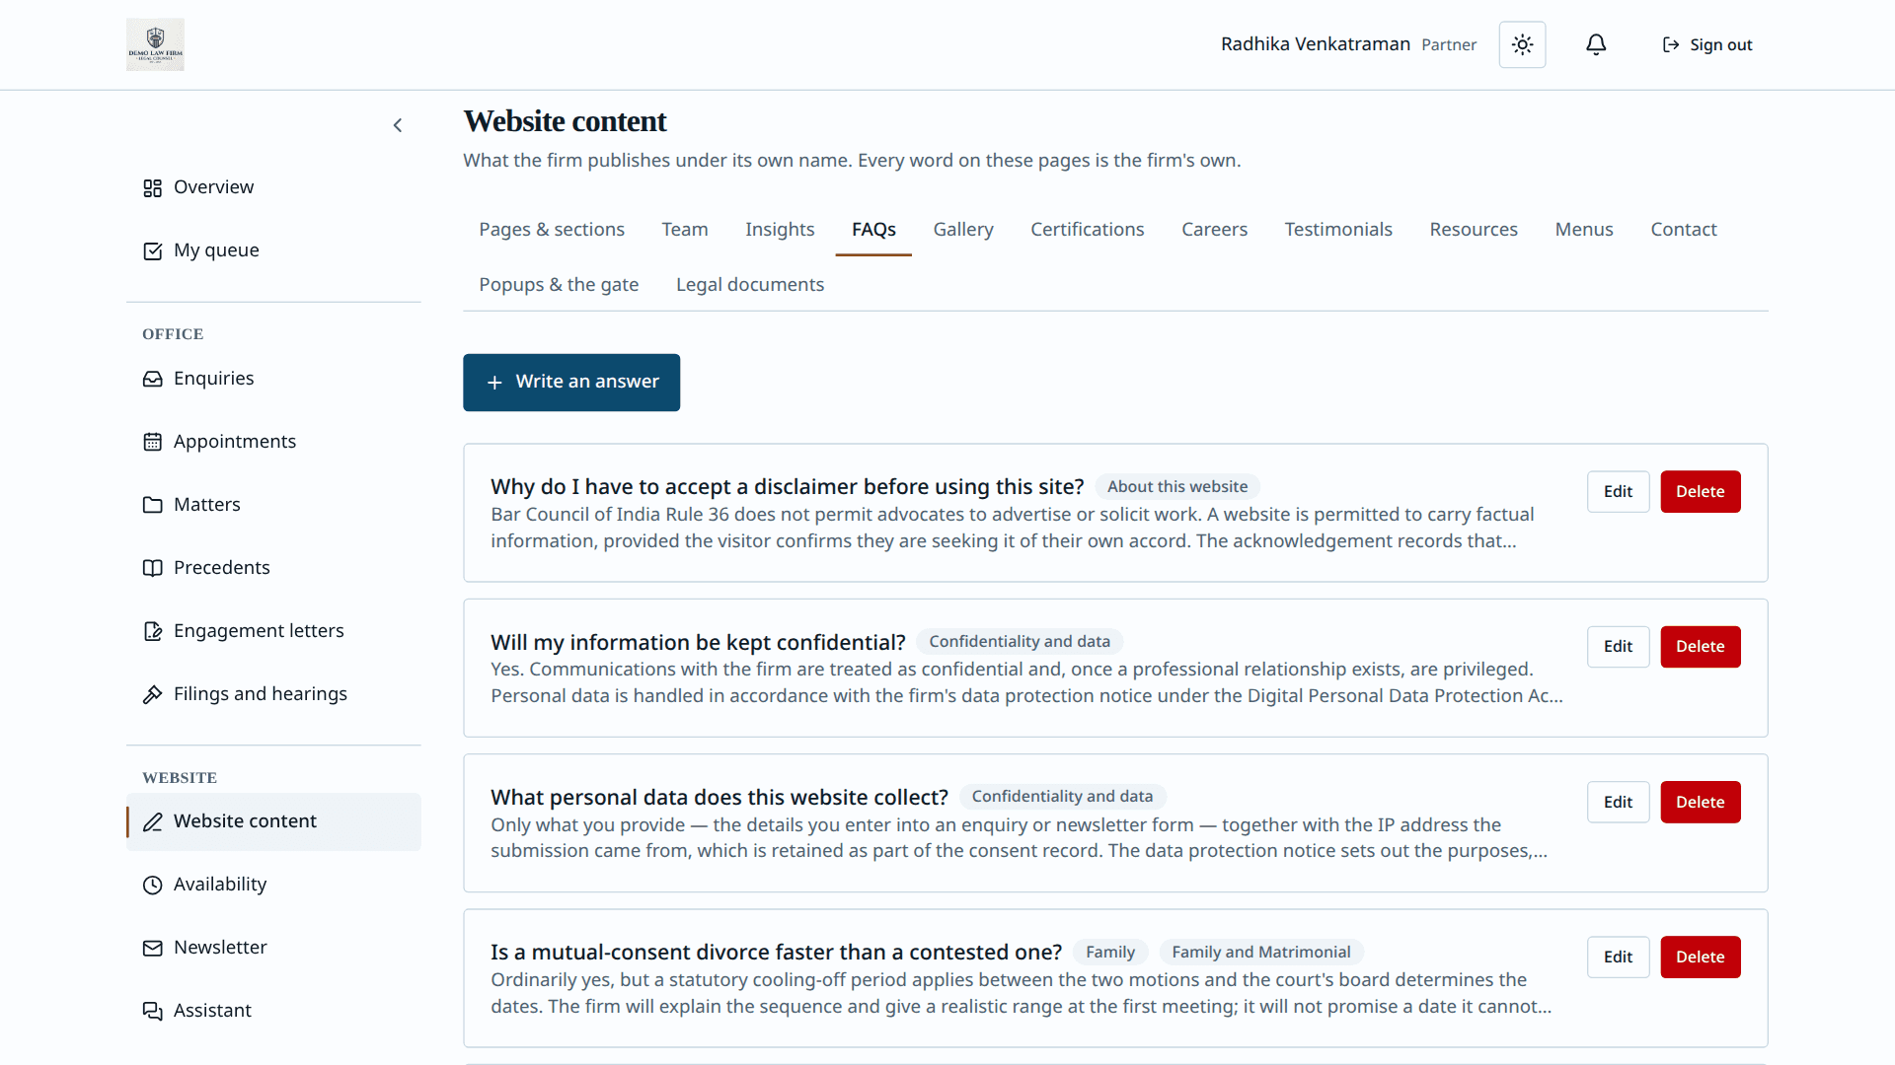Click the Overview grid icon
Viewport: 1895px width, 1065px height.
click(152, 187)
